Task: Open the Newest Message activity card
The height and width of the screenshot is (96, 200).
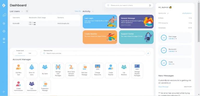Action: [136, 22]
